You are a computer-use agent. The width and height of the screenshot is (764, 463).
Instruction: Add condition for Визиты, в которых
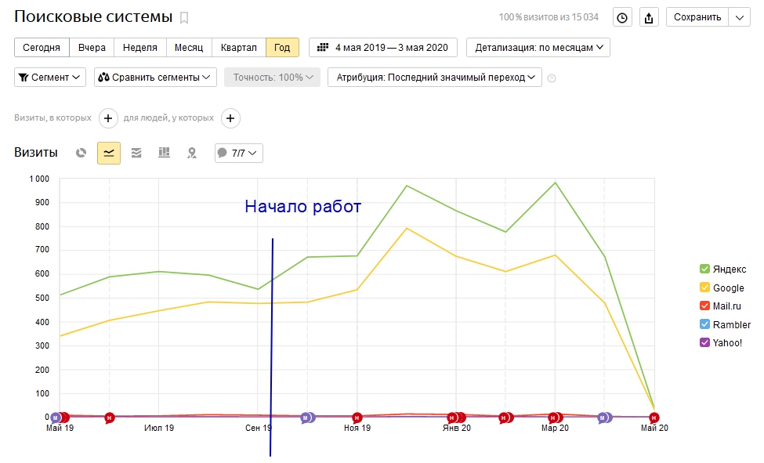click(108, 118)
